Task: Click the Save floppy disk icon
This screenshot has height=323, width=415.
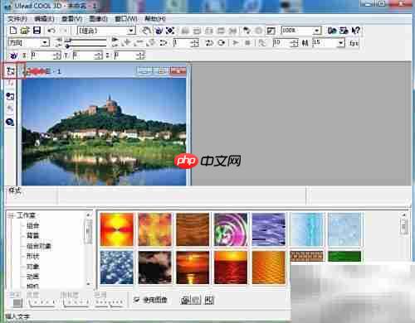Action: (37, 30)
